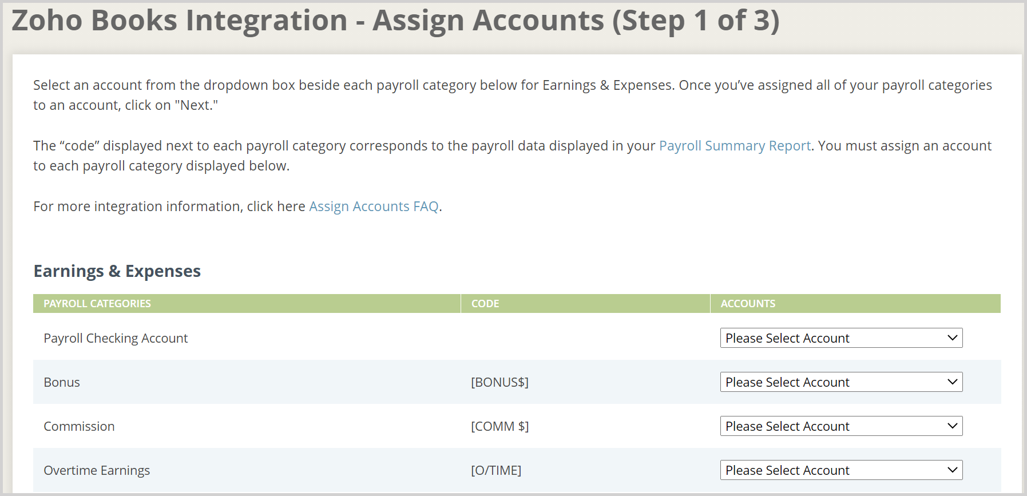
Task: Click the Overtime Earnings dropdown chevron icon
Action: pos(951,470)
